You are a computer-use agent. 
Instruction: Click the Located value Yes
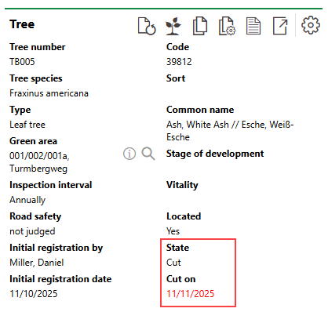[x=173, y=231]
